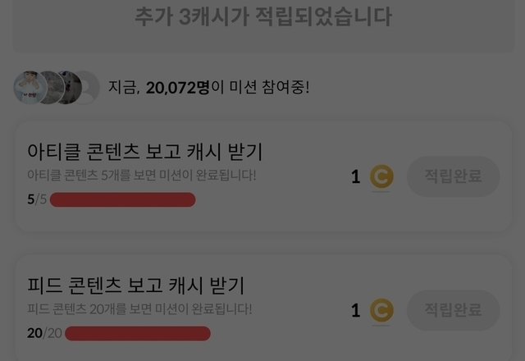Screen dimensions: 525x361
Task: Click the reward amount 1 on article mission
Action: click(356, 176)
